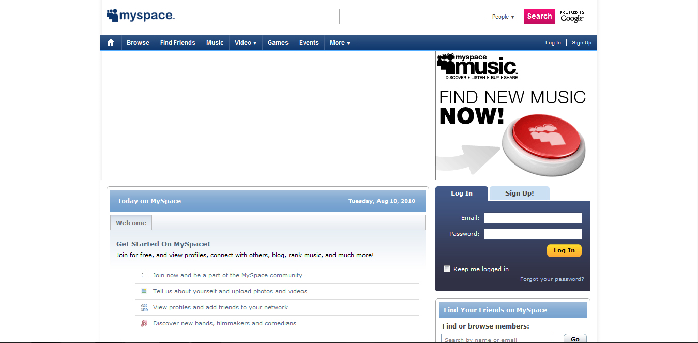The width and height of the screenshot is (698, 343).
Task: Click the Tuesday, Aug 10, 2010 date
Action: pyautogui.click(x=382, y=201)
